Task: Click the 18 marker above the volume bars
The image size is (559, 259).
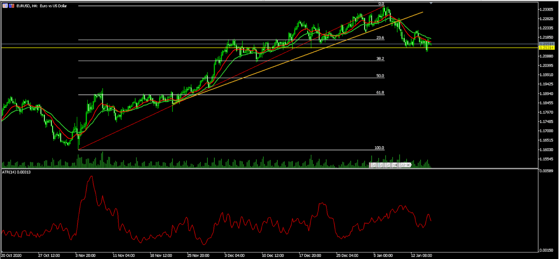Action: pos(395,165)
